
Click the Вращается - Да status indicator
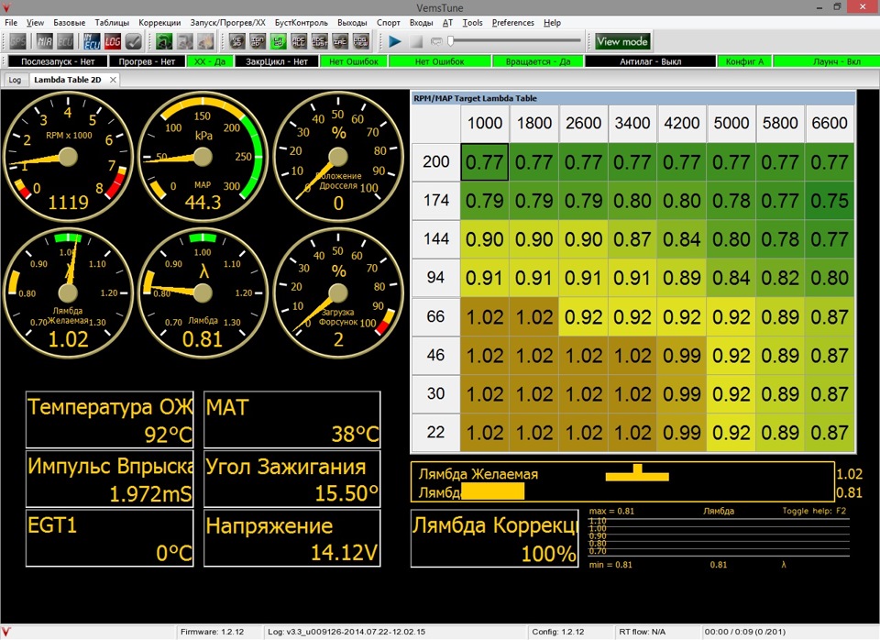click(538, 61)
